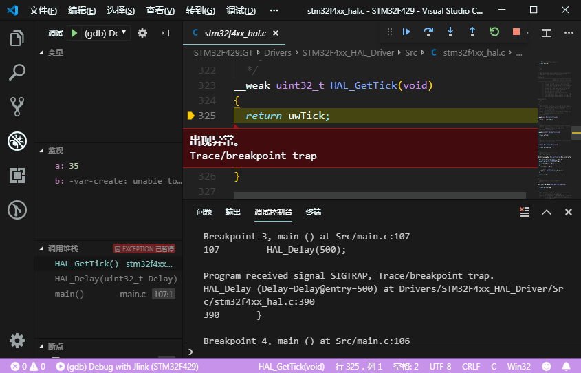Show errors and warnings count
Viewport: 581px width, 373px height.
click(28, 366)
